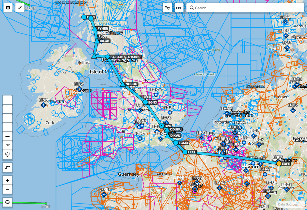The image size is (307, 210).
Task: Click the EDDK airport symbol
Action: coord(259,144)
